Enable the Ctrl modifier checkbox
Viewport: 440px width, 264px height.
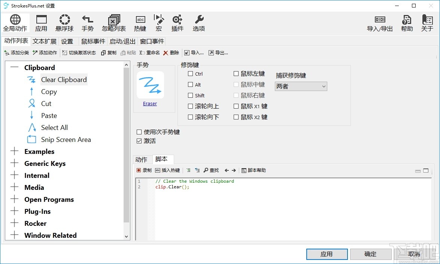pos(190,74)
